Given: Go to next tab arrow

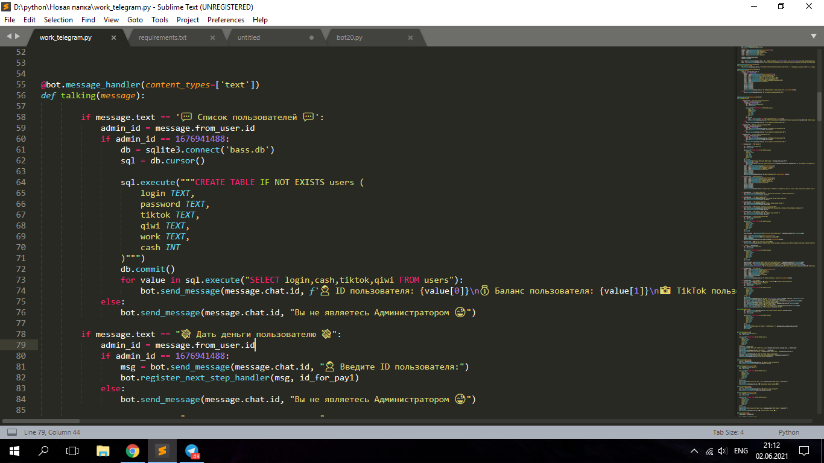Looking at the screenshot, I should 17,37.
